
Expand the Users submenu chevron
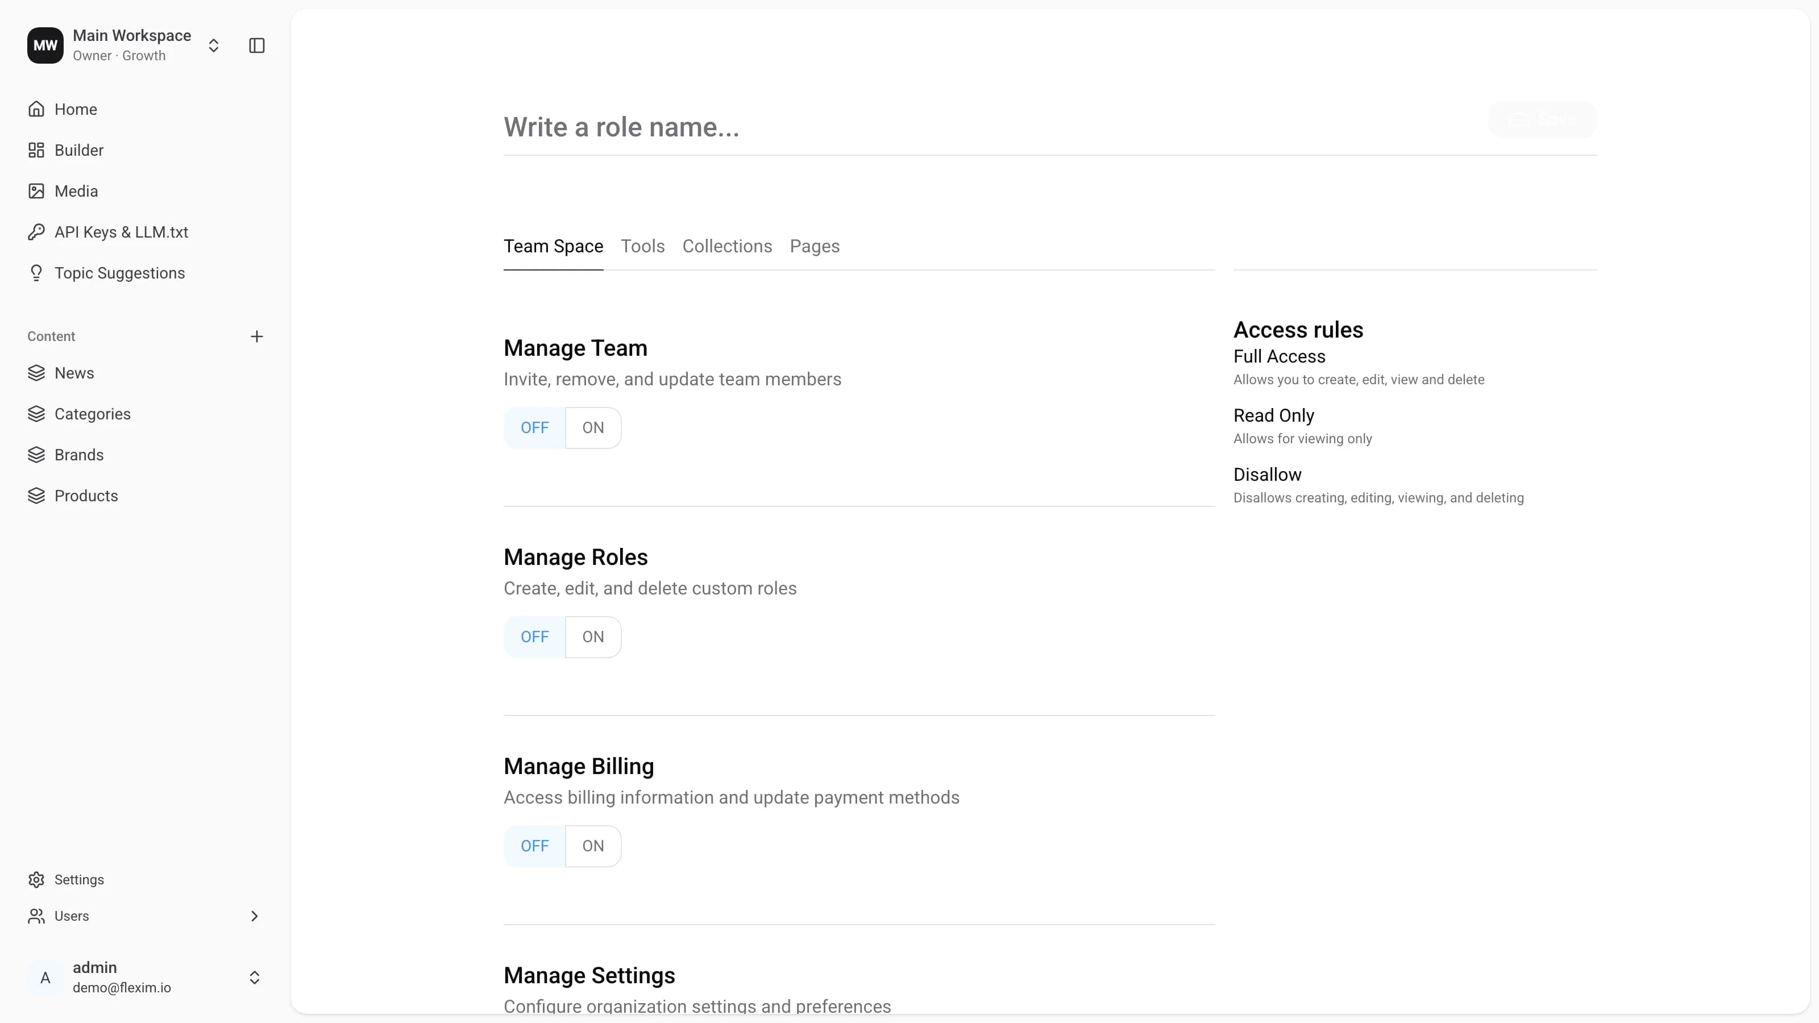click(254, 916)
